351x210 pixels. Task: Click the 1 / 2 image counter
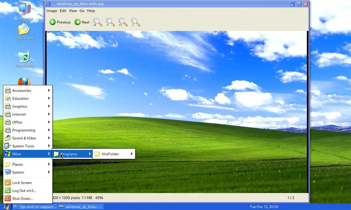[x=291, y=198]
